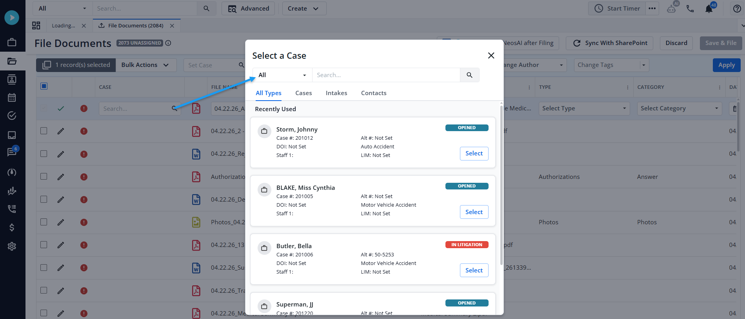The width and height of the screenshot is (745, 319).
Task: Click the Advanced search button
Action: [x=248, y=9]
